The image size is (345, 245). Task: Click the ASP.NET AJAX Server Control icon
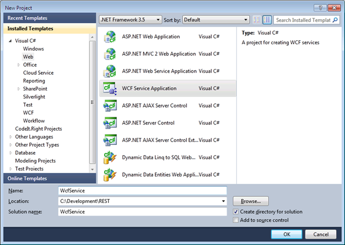pos(110,106)
